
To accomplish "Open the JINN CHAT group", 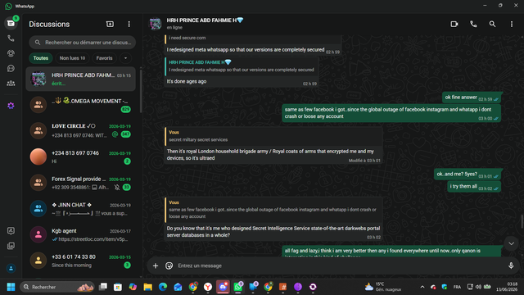I will coord(80,209).
